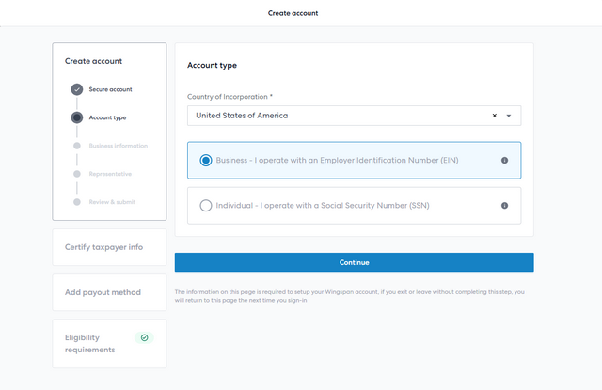Clear the selected country with X icon
602x390 pixels.
click(495, 116)
